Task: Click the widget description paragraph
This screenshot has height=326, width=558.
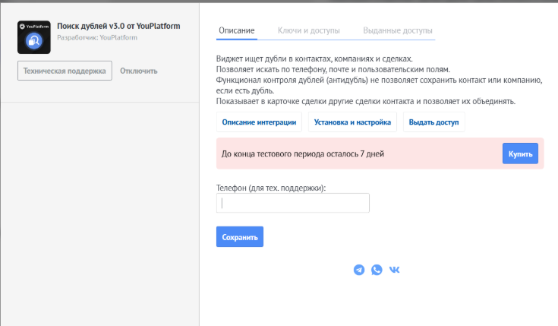Action: [378, 80]
